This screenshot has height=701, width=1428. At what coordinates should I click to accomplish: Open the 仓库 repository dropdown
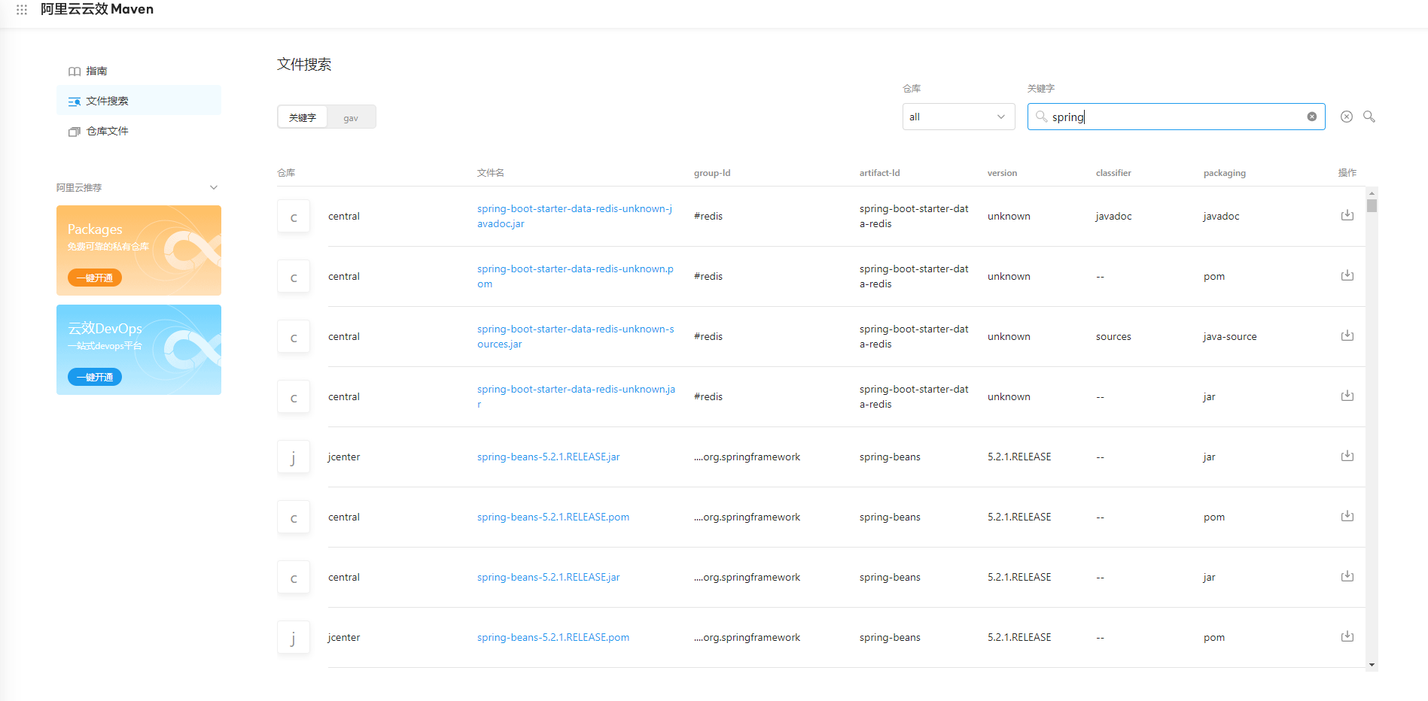(958, 117)
